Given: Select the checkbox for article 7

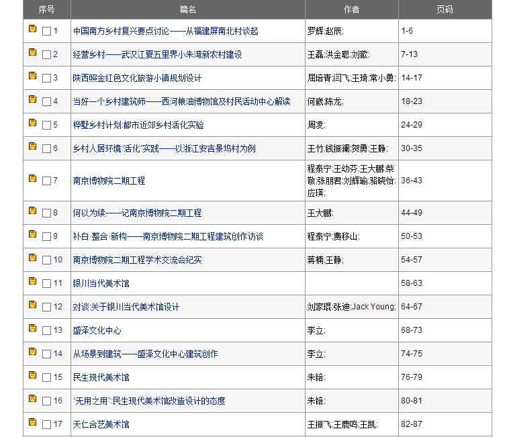Looking at the screenshot, I should pos(47,181).
